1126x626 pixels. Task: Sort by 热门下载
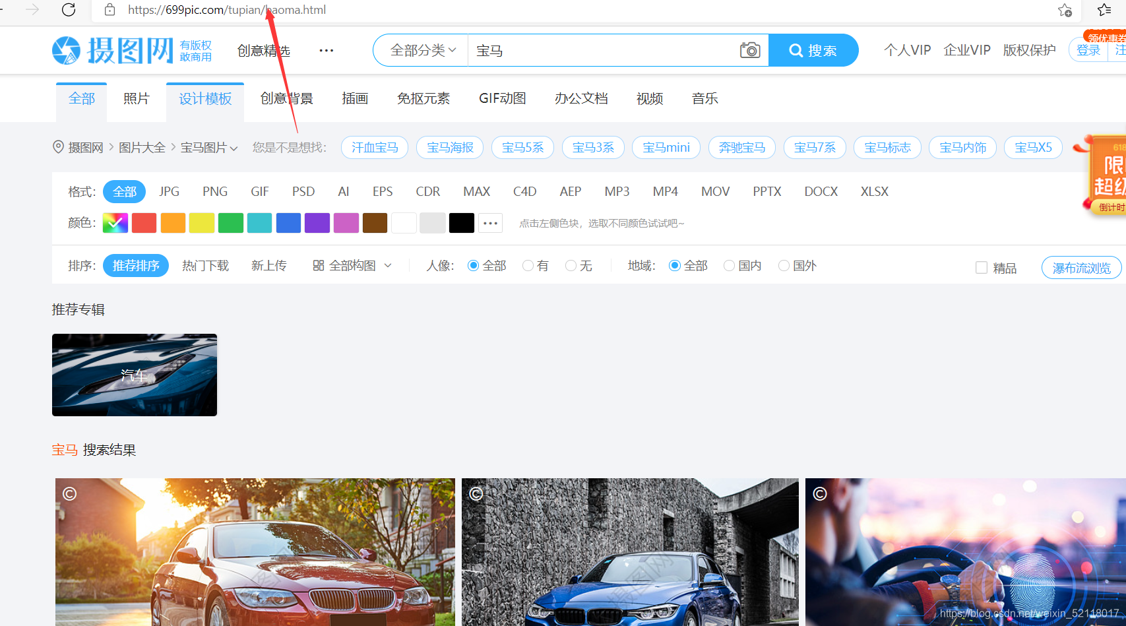click(x=205, y=265)
